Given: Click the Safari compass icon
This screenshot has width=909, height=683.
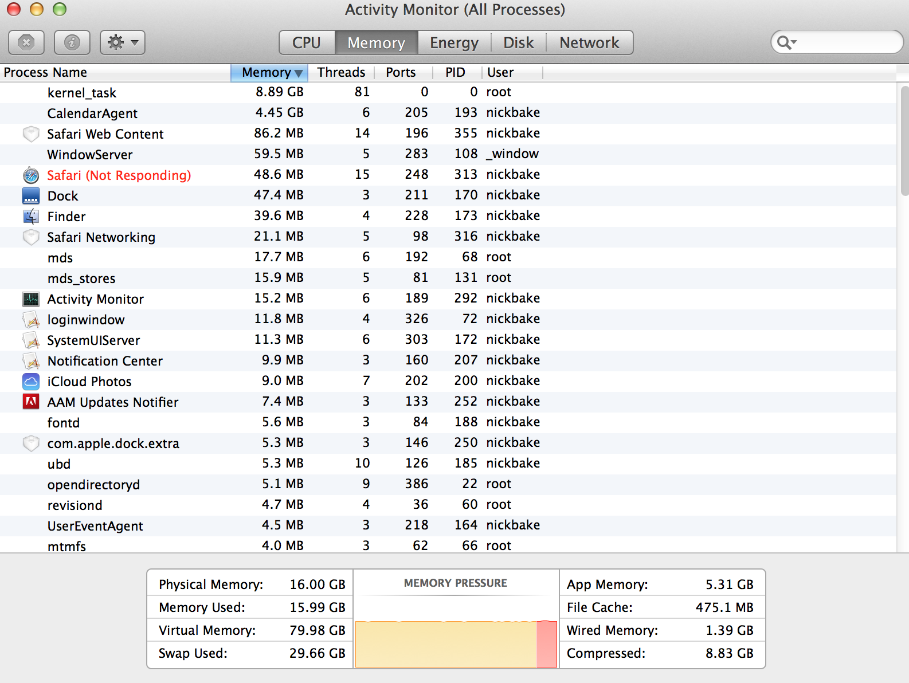Looking at the screenshot, I should coord(31,175).
